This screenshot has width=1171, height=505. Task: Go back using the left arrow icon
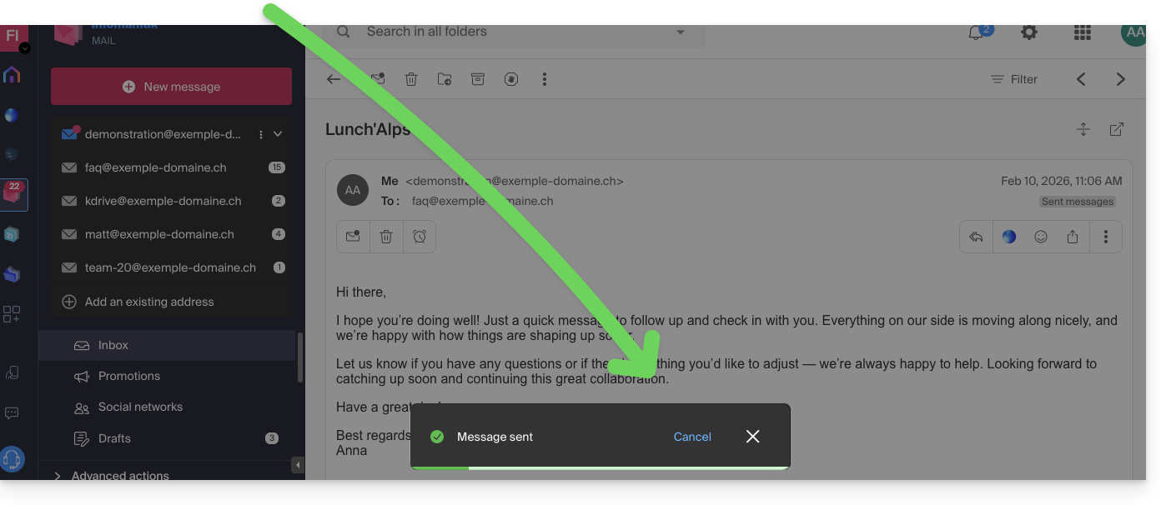[x=334, y=79]
